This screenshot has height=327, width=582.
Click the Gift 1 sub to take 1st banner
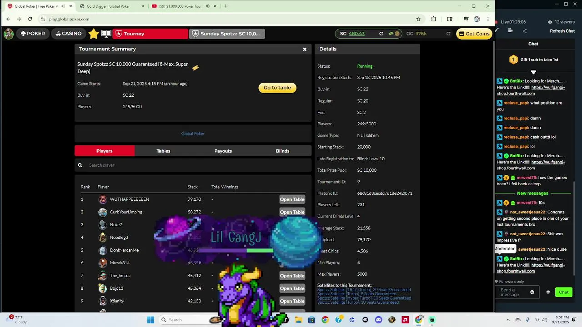533,59
